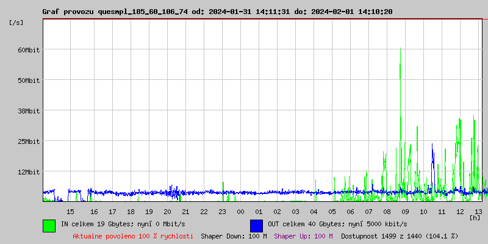The width and height of the screenshot is (488, 244).
Task: Click the 50Mbit y-axis label
Action: pyautogui.click(x=29, y=81)
